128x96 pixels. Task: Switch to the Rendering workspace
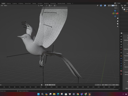[46, 3]
